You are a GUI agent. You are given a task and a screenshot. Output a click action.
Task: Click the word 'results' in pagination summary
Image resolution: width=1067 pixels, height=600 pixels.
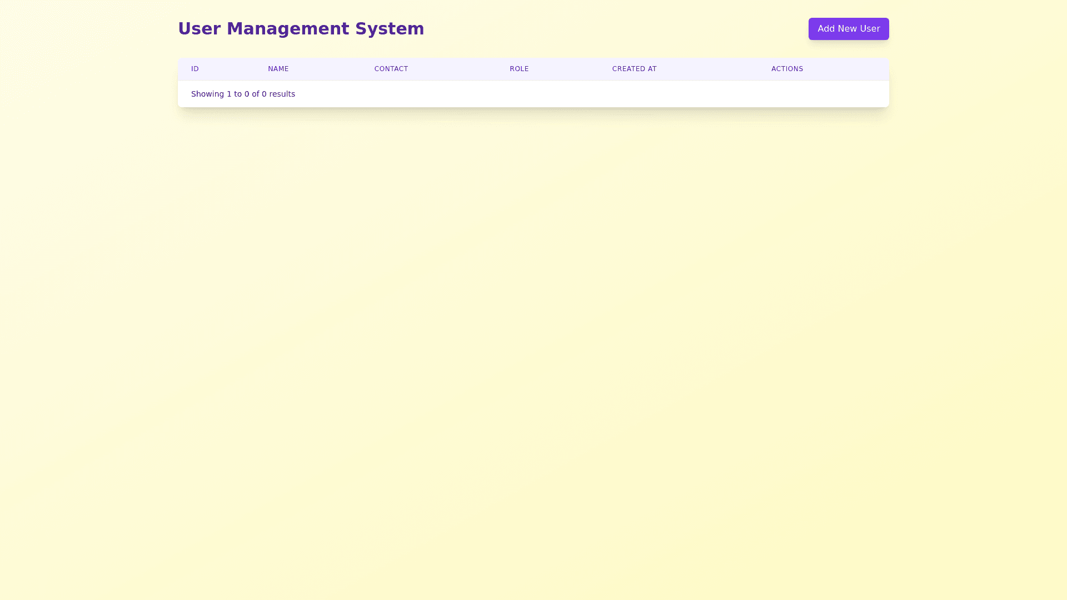coord(282,94)
